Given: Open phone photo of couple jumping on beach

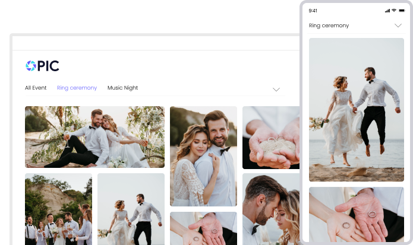Looking at the screenshot, I should click(357, 110).
